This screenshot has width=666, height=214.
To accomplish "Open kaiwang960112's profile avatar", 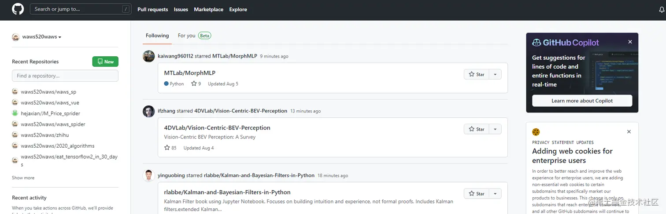I will [x=149, y=56].
